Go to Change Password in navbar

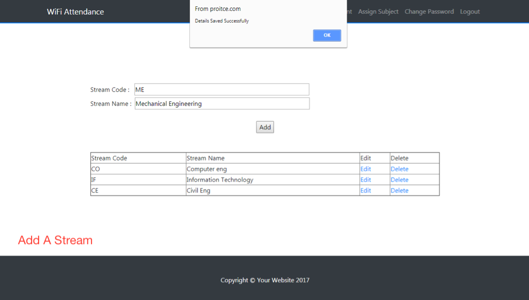pyautogui.click(x=429, y=11)
